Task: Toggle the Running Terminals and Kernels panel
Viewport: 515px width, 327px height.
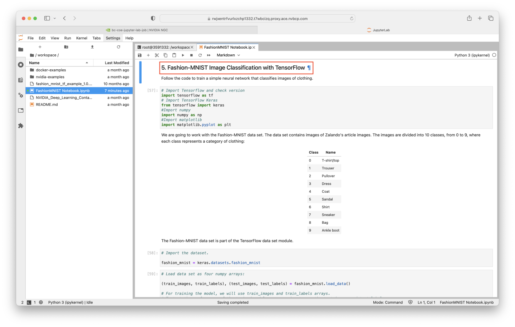Action: point(21,65)
